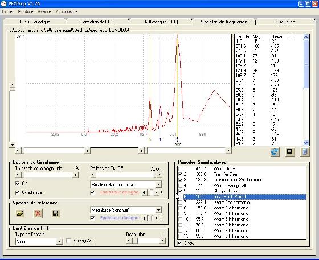Screen dimensions: 319x260
Task: Increase blue reference line thickness stepper
Action: click(156, 218)
